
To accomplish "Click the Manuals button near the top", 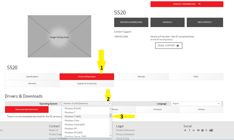I will coord(167,22).
